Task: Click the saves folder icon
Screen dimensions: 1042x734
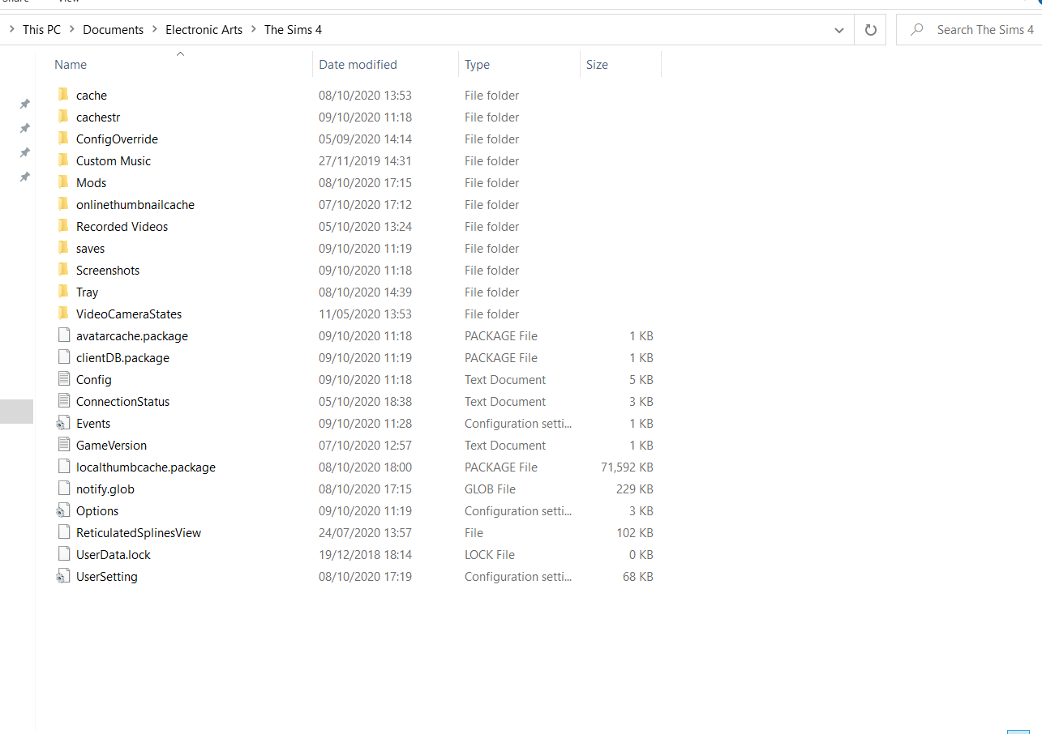Action: [63, 248]
